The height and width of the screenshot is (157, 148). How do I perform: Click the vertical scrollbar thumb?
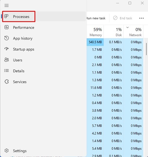(146, 49)
